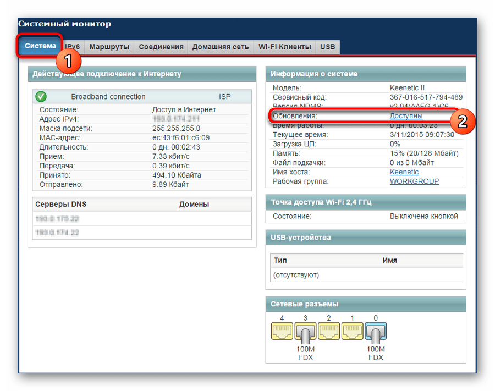Viewport: 495px width, 391px height.
Task: Click the Серверы DNS column header
Action: (x=61, y=204)
